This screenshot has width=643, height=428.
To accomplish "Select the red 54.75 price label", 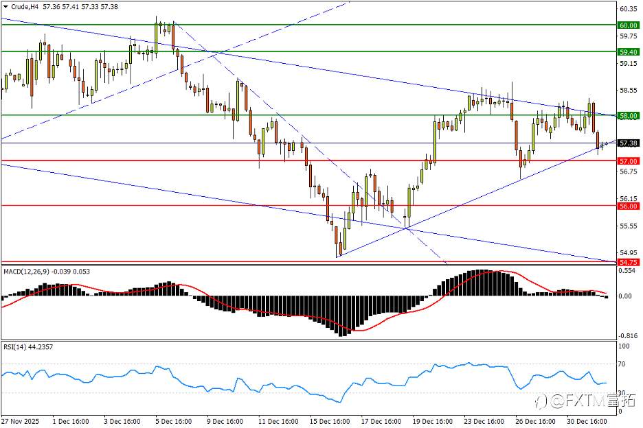I will tap(629, 262).
